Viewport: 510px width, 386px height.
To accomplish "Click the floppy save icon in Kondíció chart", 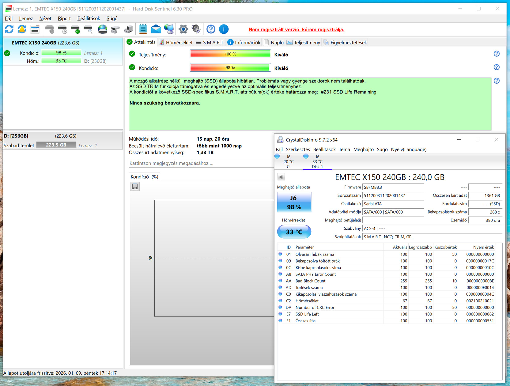I will [135, 186].
